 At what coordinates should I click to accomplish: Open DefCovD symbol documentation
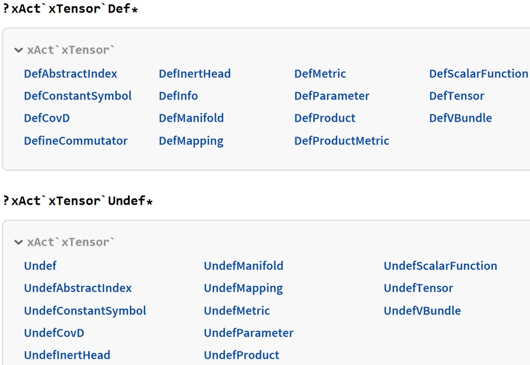tap(47, 118)
